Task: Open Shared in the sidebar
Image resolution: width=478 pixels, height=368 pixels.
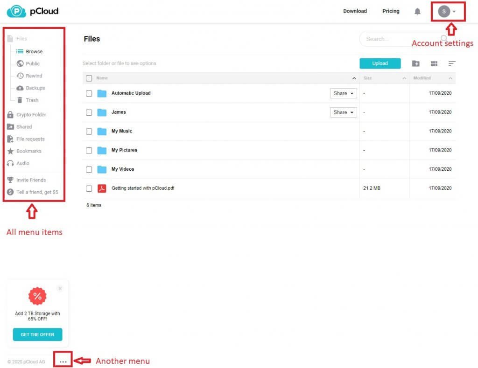Action: (x=24, y=127)
